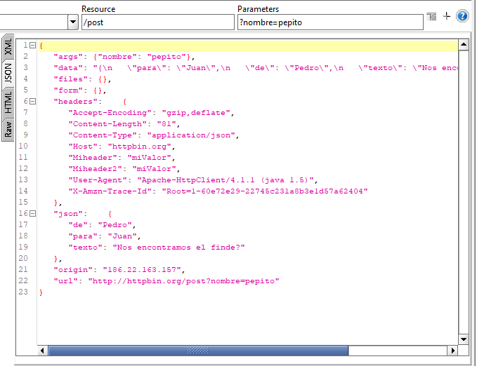Click the "form": {} line
This screenshot has width=477, height=366.
pos(80,90)
